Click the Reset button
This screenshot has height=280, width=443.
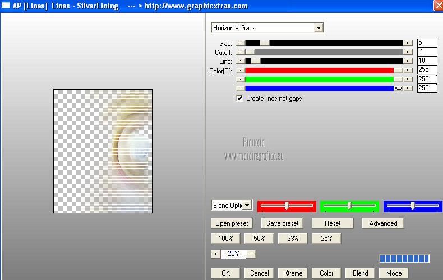pos(333,223)
